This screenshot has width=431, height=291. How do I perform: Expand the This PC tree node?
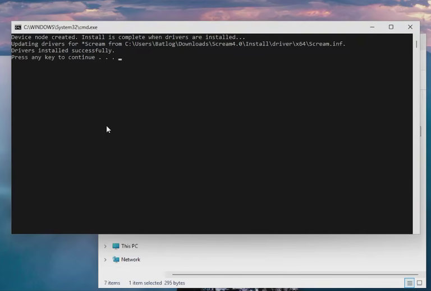pyautogui.click(x=106, y=246)
